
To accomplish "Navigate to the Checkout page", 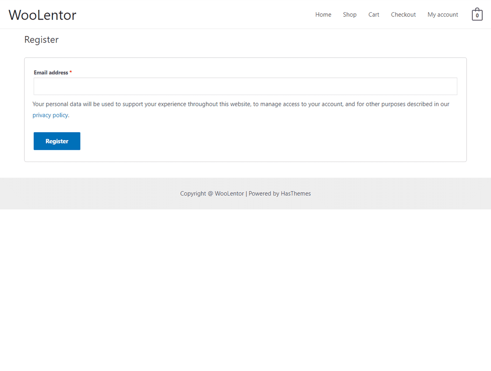I will click(x=403, y=15).
